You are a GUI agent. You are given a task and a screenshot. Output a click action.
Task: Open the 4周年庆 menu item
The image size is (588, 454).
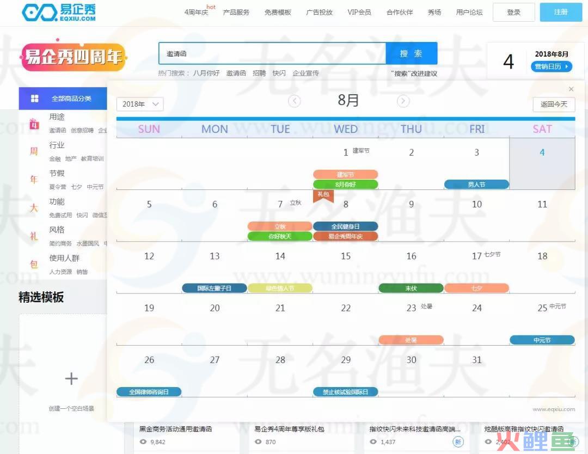coord(196,12)
